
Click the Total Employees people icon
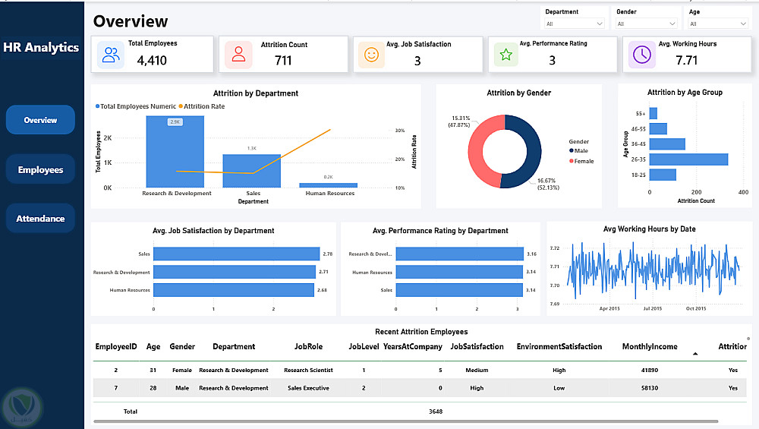pos(111,55)
